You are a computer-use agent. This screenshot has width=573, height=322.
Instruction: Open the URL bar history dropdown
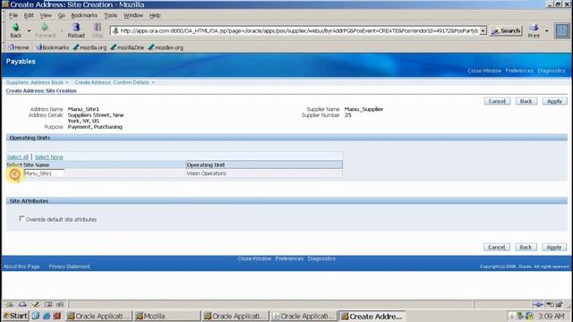point(483,31)
